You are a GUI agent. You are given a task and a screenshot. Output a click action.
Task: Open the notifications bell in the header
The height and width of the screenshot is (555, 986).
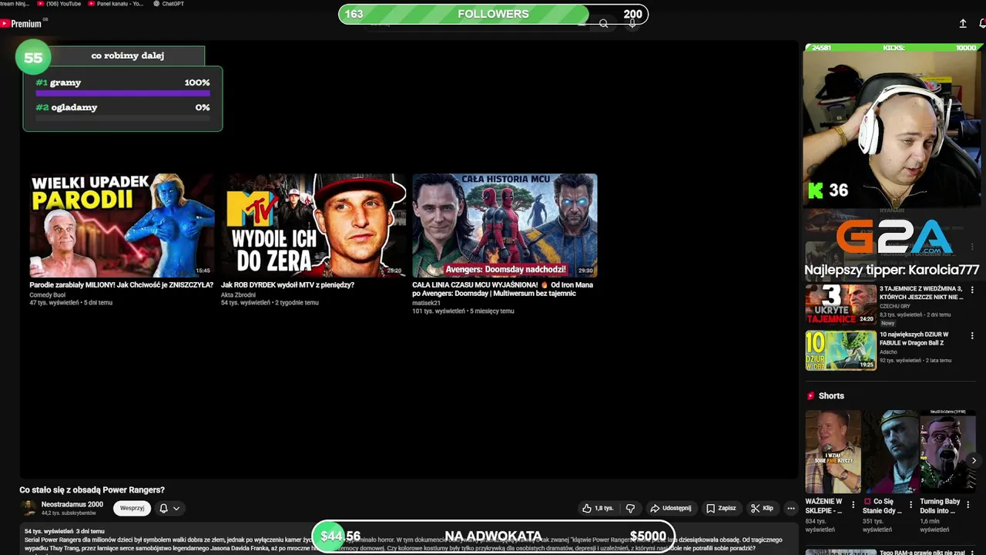(x=982, y=24)
